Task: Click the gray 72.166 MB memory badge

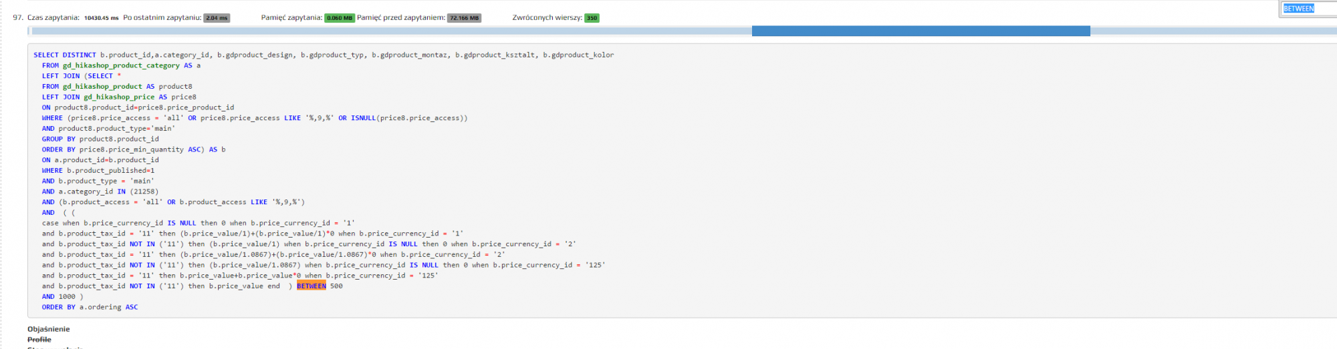Action: click(x=464, y=18)
